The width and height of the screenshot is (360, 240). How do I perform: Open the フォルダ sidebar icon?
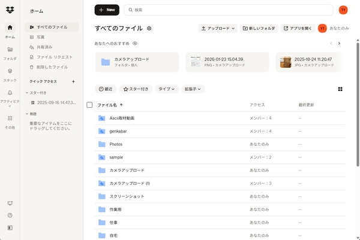tap(10, 50)
